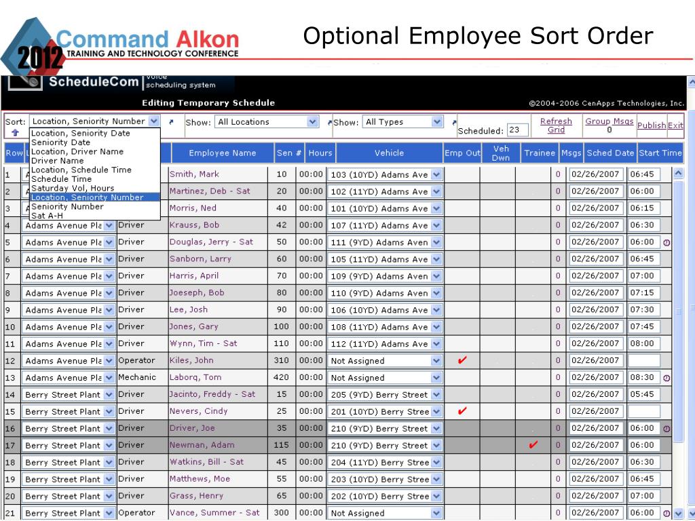
Task: Toggle Emp Out checkmark for Kiles, John
Action: (x=462, y=360)
